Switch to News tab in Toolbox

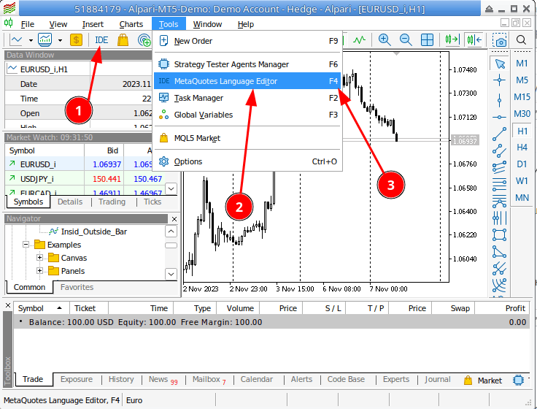coord(163,380)
